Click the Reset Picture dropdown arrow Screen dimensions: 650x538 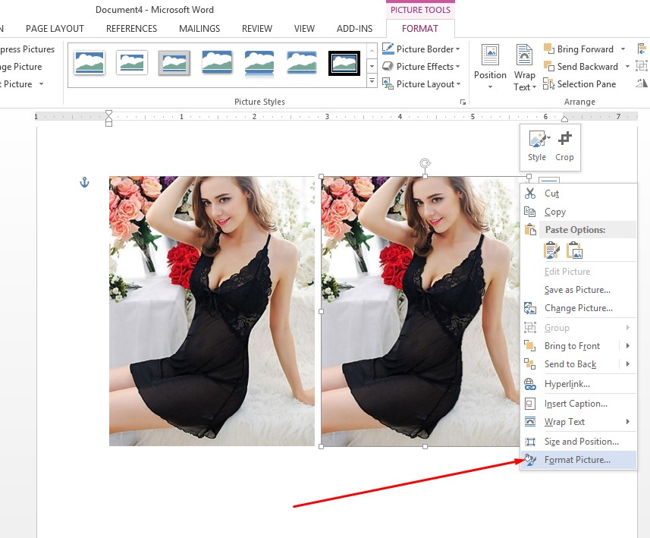[42, 83]
